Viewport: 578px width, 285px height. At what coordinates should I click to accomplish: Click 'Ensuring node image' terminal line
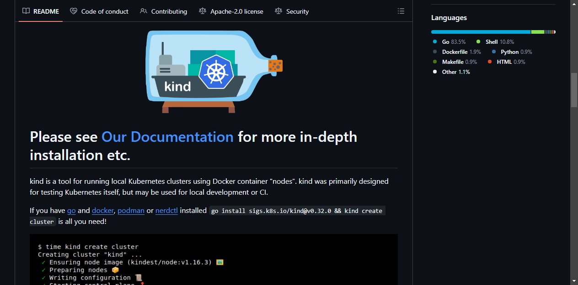[x=132, y=262]
